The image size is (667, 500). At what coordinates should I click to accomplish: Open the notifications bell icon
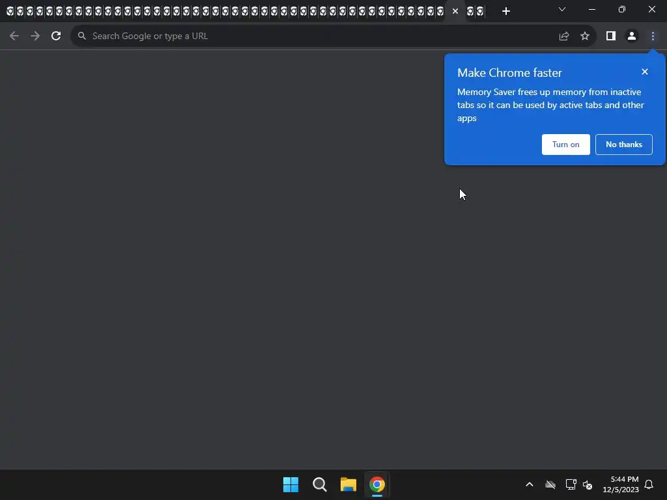point(649,484)
